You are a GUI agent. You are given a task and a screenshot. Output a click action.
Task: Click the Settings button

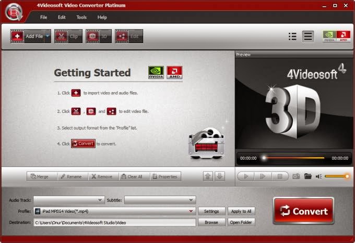point(211,211)
